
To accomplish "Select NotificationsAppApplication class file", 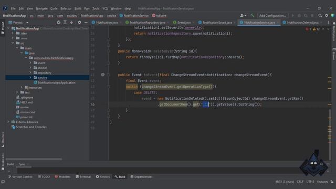I will pyautogui.click(x=55, y=82).
